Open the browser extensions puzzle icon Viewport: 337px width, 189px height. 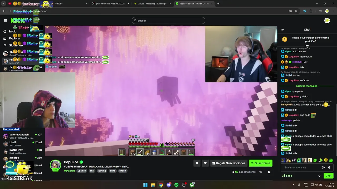(x=311, y=11)
